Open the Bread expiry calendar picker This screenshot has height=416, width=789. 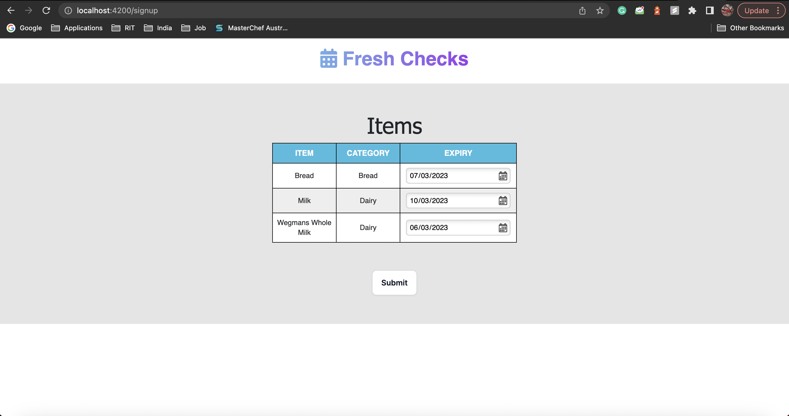[503, 176]
